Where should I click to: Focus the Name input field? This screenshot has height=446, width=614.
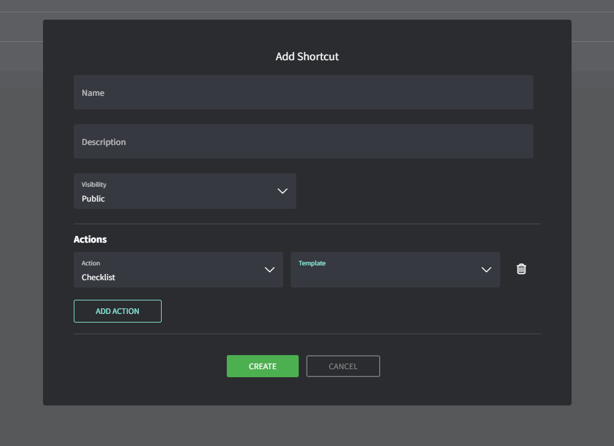pos(303,93)
